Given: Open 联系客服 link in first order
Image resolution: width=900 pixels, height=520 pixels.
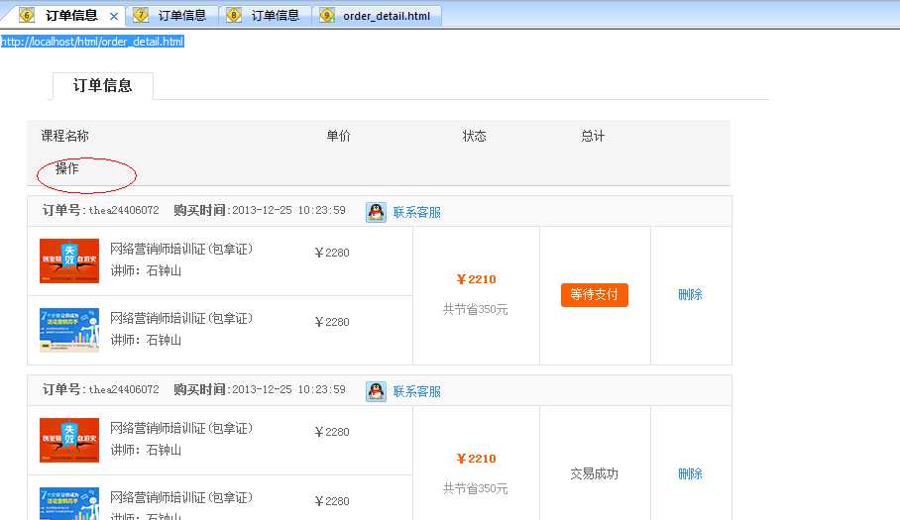Looking at the screenshot, I should coord(416,212).
